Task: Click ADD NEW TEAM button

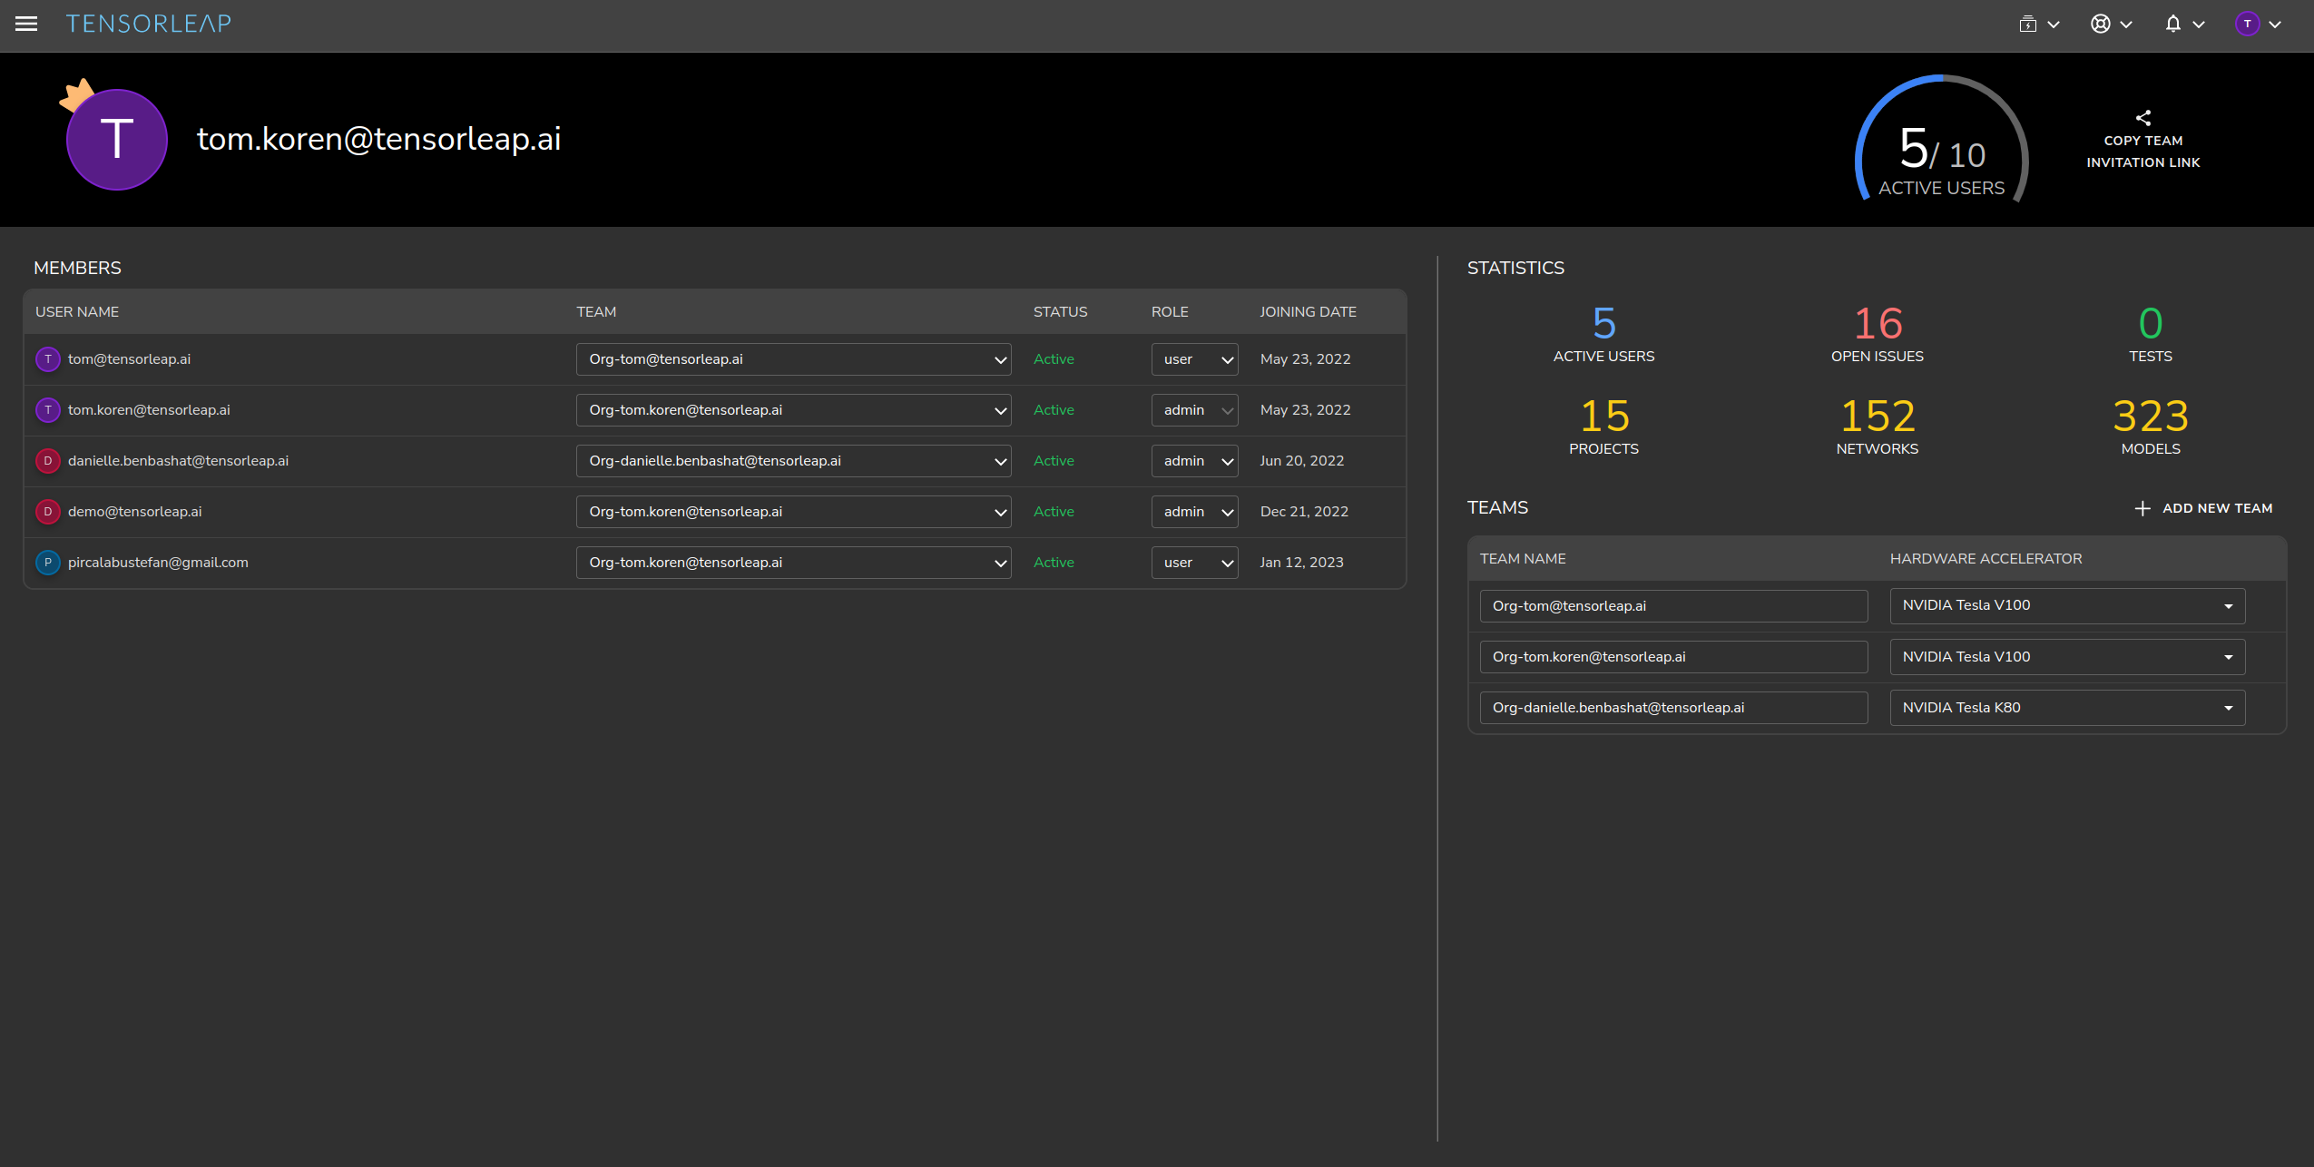Action: (x=2217, y=508)
